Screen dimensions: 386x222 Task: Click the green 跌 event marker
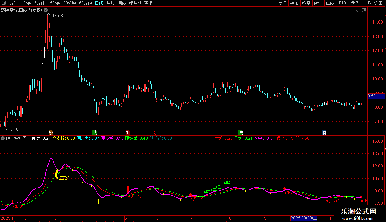pos(95,133)
